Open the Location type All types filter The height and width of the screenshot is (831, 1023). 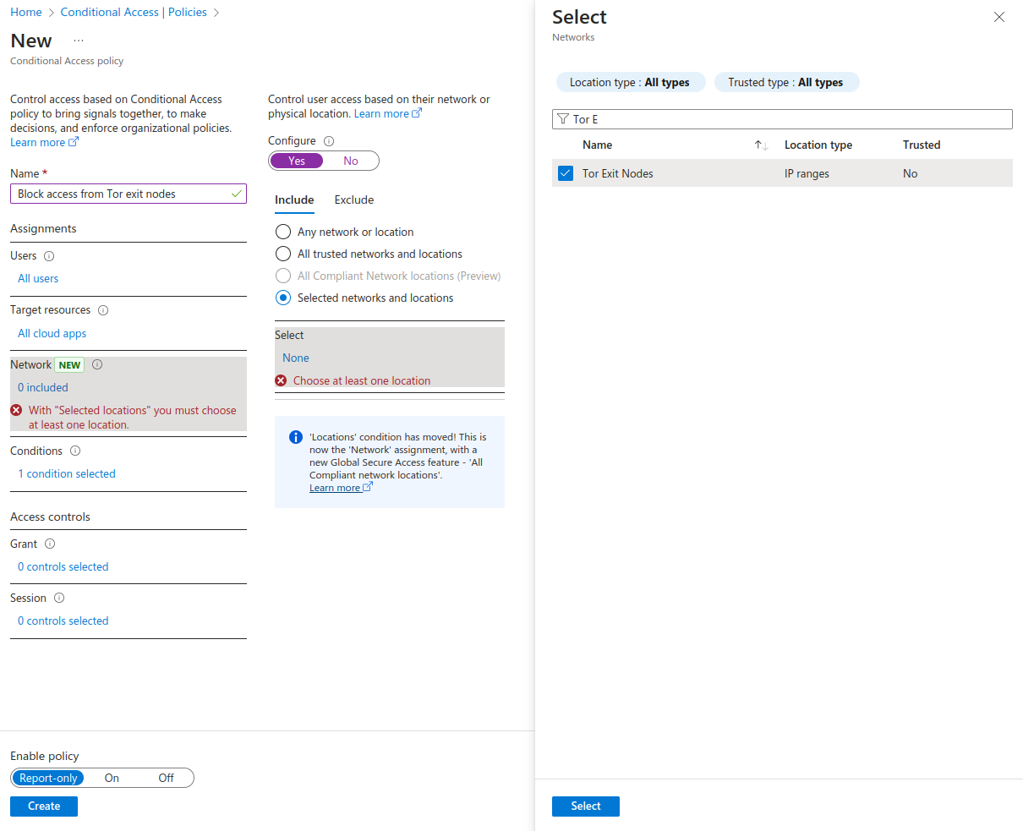(x=630, y=82)
